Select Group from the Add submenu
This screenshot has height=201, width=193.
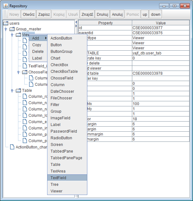[67, 111]
